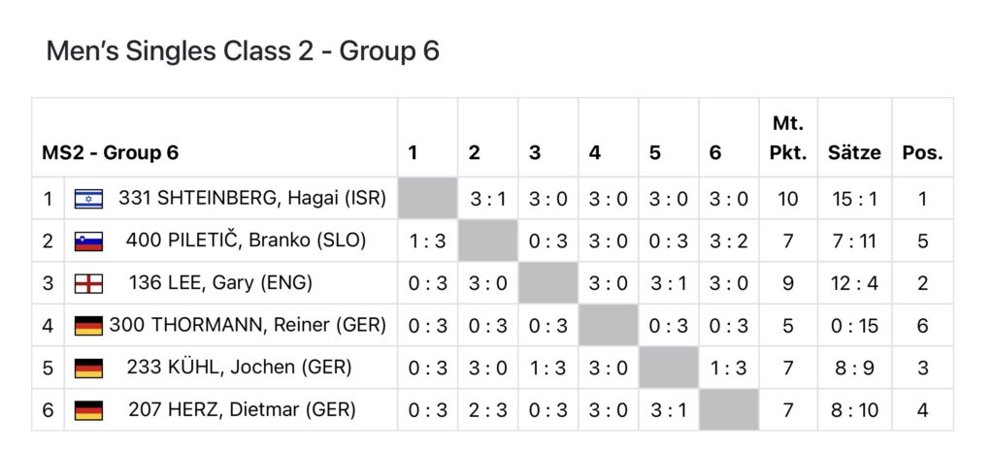Click Thormann's 0 : 15 sets total

[854, 326]
